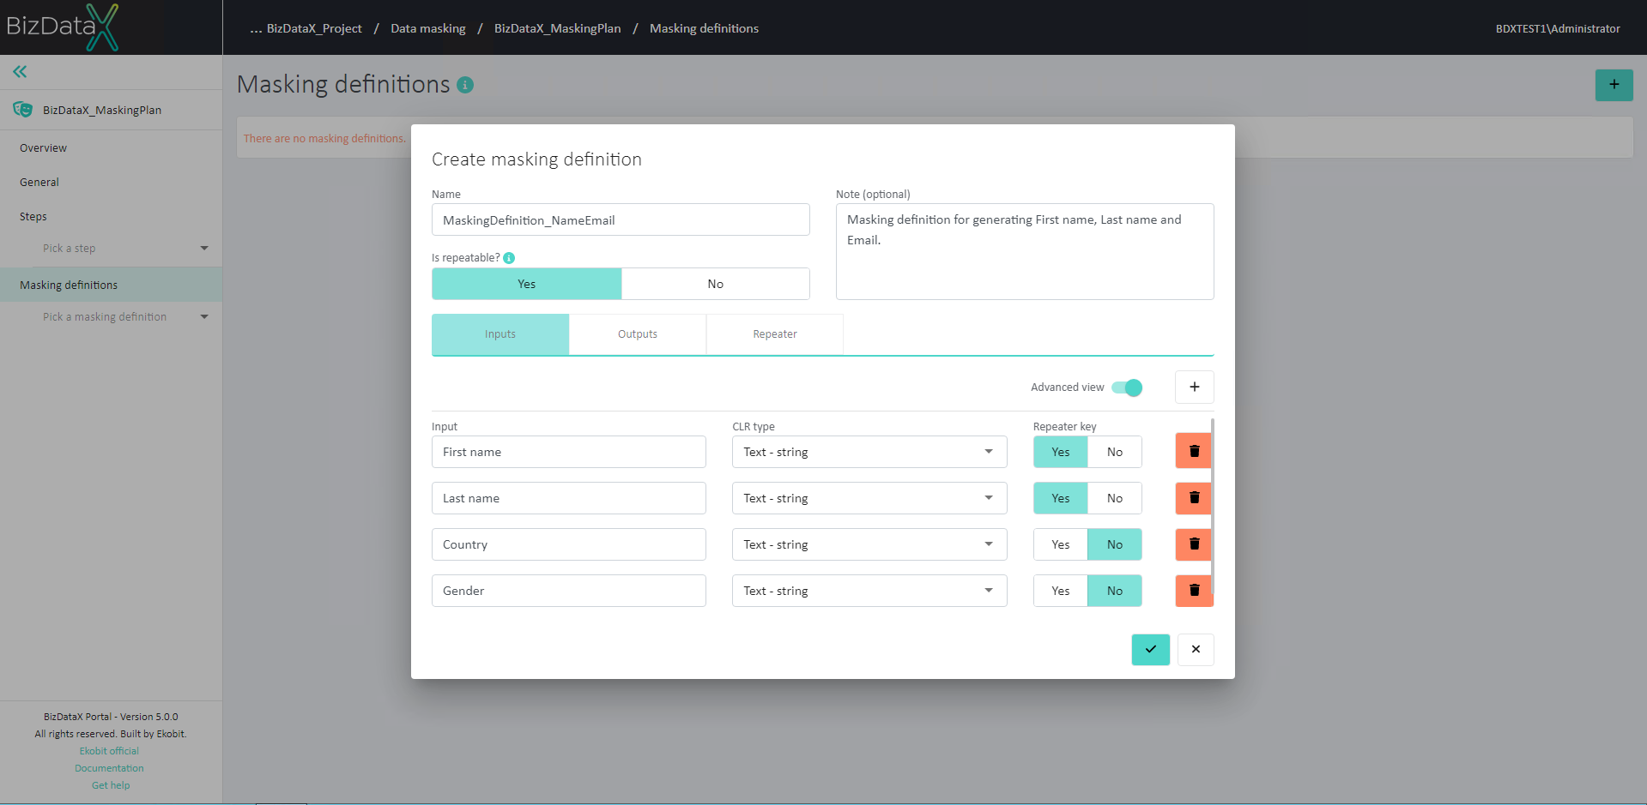The height and width of the screenshot is (805, 1647).
Task: Click Masking definitions breadcrumb
Action: click(x=704, y=28)
